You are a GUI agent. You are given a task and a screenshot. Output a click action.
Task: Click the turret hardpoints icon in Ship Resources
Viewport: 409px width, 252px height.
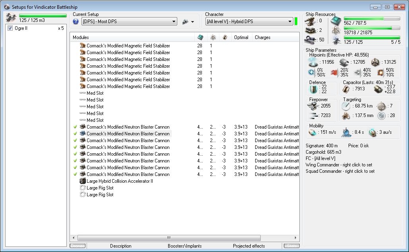[310, 21]
